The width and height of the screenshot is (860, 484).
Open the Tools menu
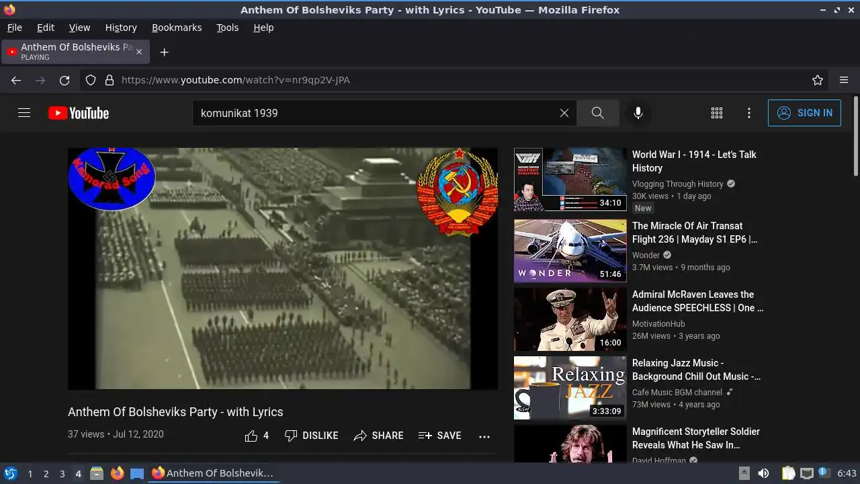(228, 28)
